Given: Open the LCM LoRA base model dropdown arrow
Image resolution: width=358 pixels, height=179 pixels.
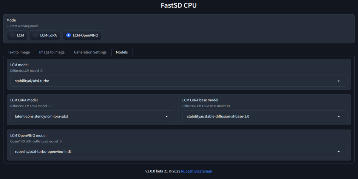Looking at the screenshot, I should click(339, 116).
